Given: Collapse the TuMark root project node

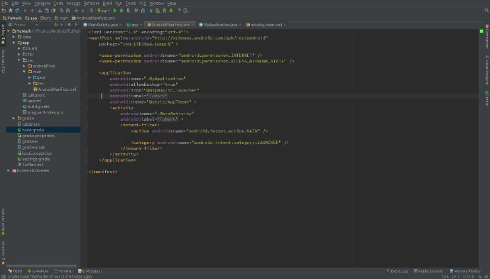Looking at the screenshot, I should (9, 31).
